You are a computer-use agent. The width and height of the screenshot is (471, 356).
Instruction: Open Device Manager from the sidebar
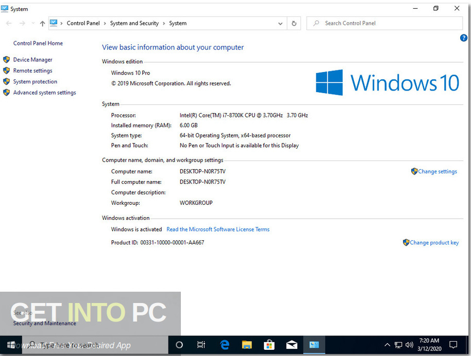[x=33, y=60]
